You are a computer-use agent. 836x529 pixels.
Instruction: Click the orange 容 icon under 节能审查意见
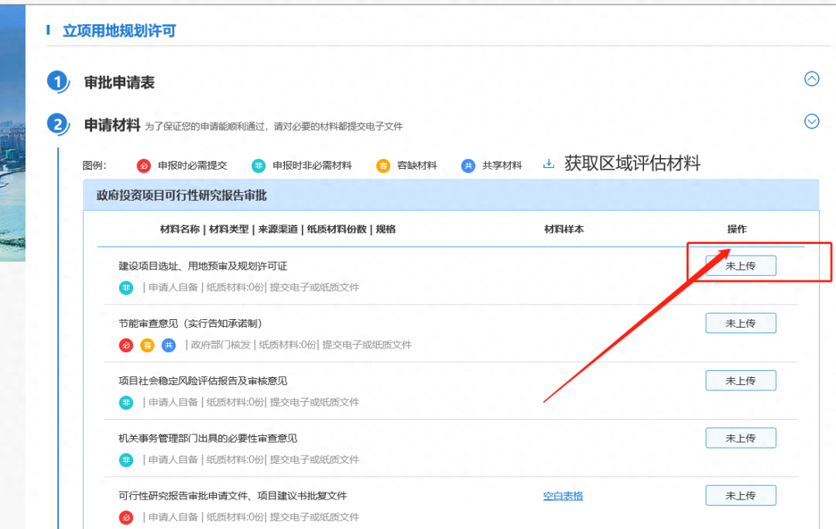pyautogui.click(x=147, y=345)
